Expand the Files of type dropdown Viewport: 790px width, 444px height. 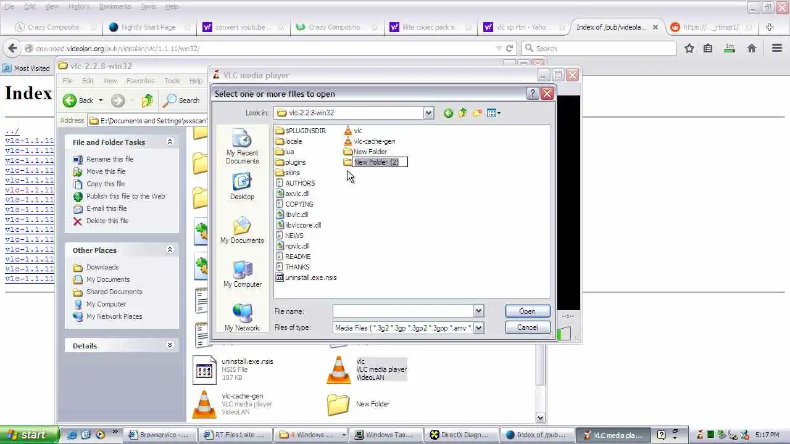(x=478, y=328)
